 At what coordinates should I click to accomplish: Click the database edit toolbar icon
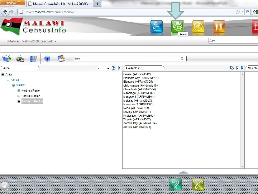[34, 59]
